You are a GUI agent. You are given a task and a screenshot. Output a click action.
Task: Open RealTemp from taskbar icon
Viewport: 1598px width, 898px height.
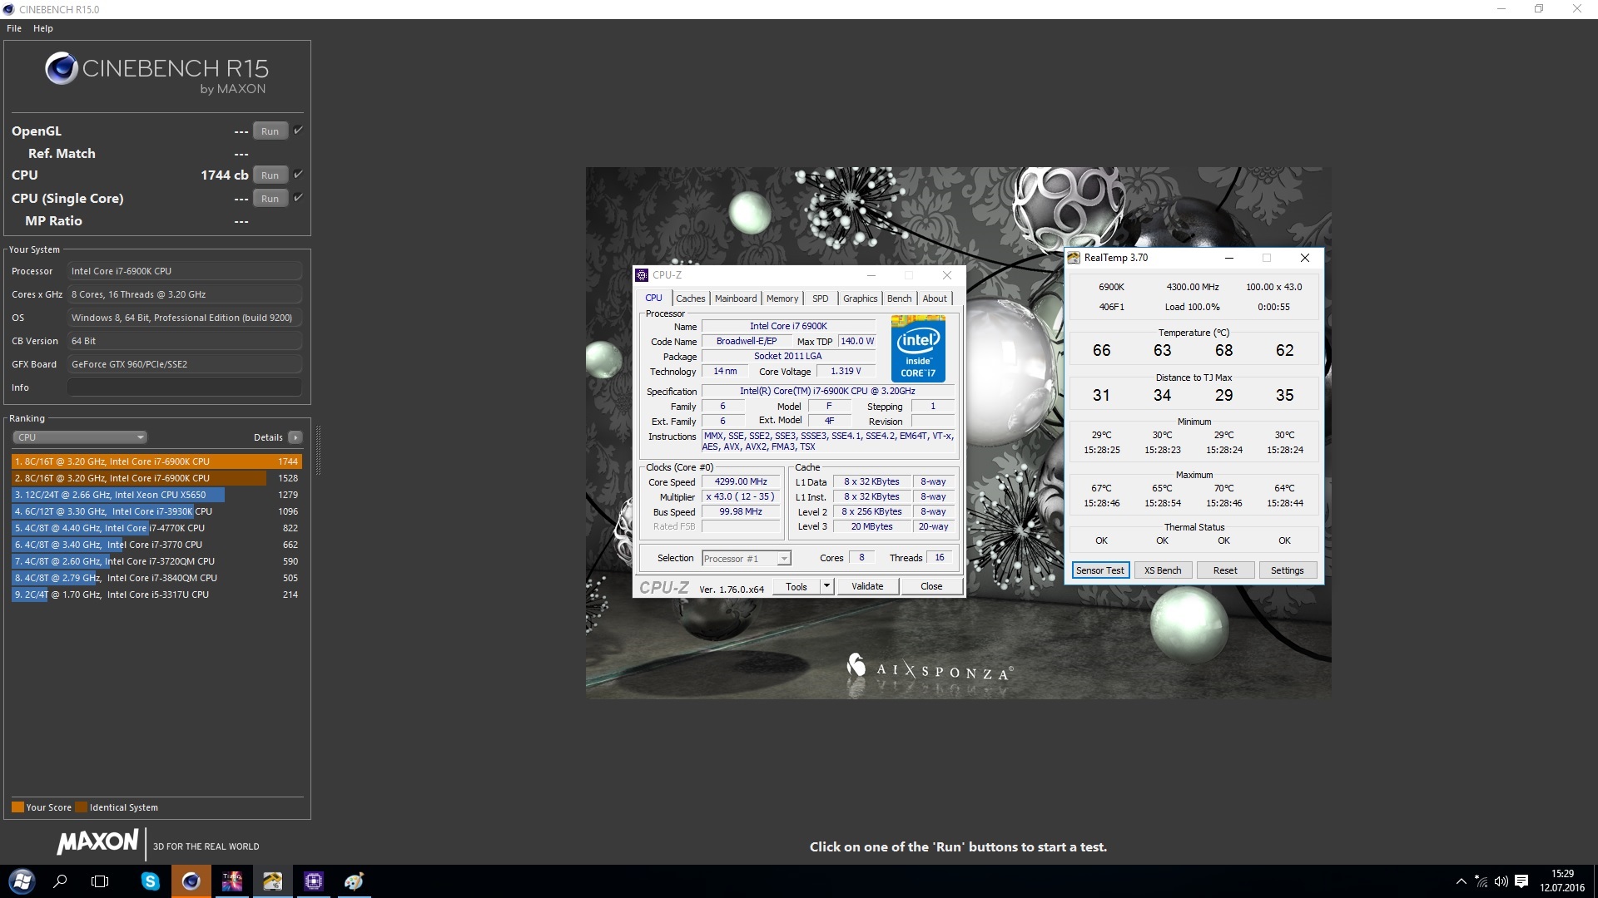click(273, 881)
